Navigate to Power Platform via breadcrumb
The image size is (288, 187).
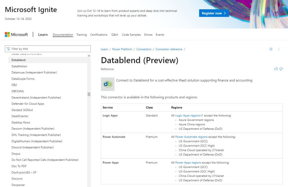tap(122, 49)
